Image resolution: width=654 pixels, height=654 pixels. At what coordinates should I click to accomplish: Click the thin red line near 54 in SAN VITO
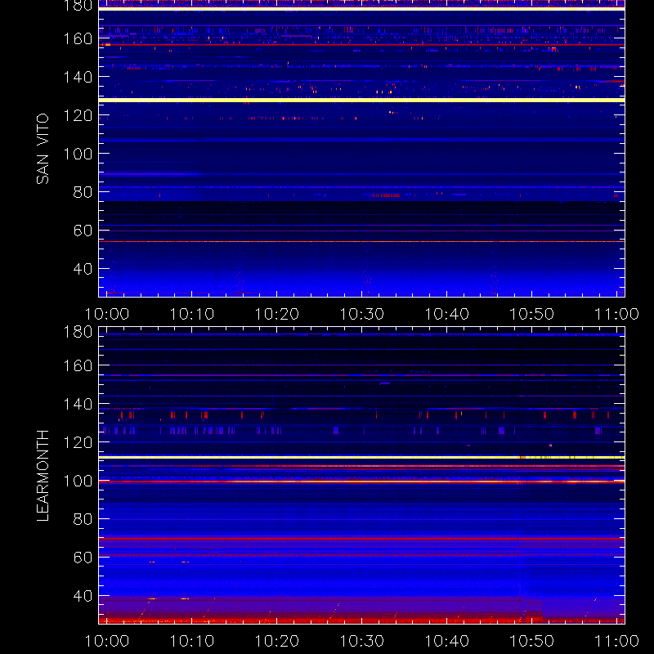pyautogui.click(x=361, y=241)
